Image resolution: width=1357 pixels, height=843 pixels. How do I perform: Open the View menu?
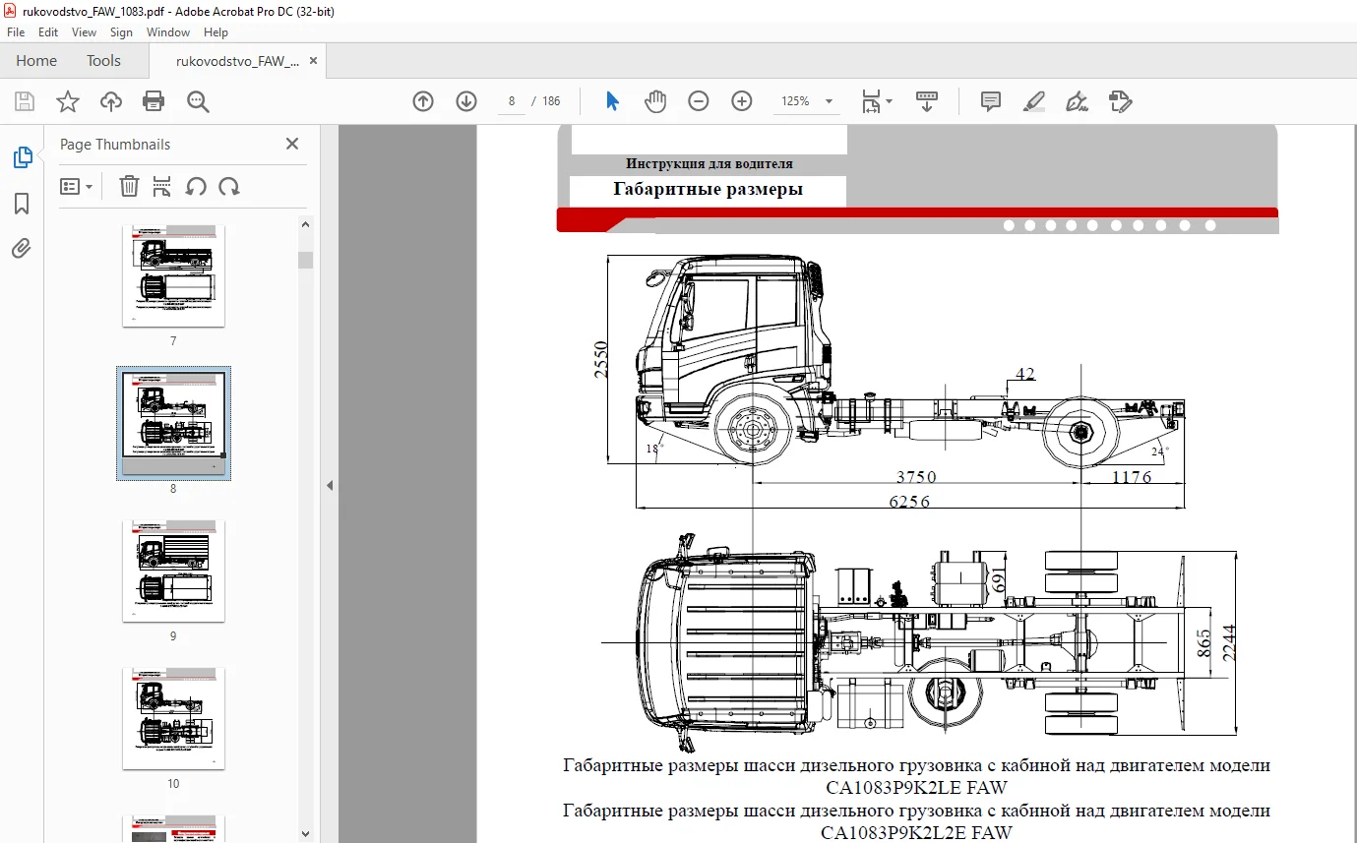point(85,32)
